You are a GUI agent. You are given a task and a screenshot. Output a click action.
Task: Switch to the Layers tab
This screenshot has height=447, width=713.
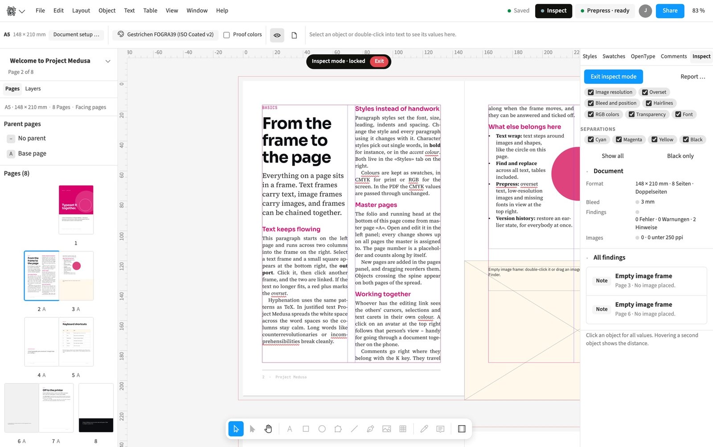pyautogui.click(x=33, y=89)
